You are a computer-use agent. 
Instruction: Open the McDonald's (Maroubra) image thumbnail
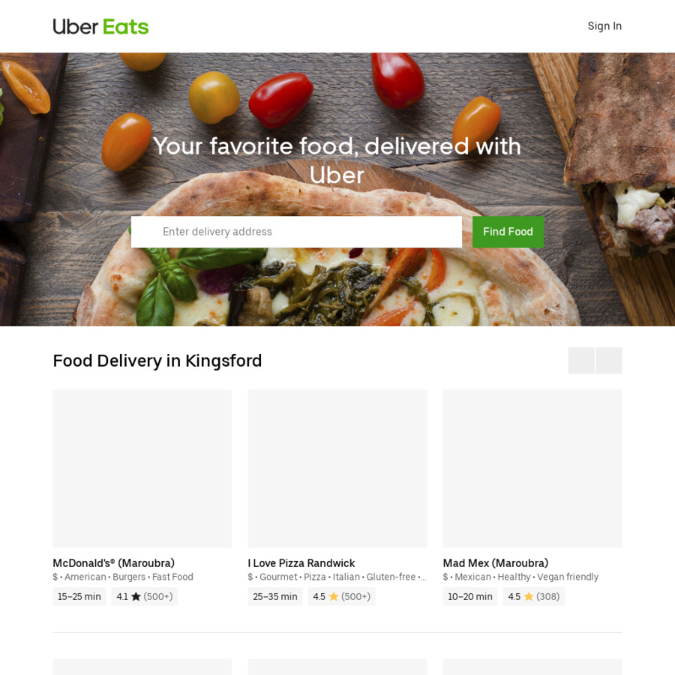pos(142,468)
